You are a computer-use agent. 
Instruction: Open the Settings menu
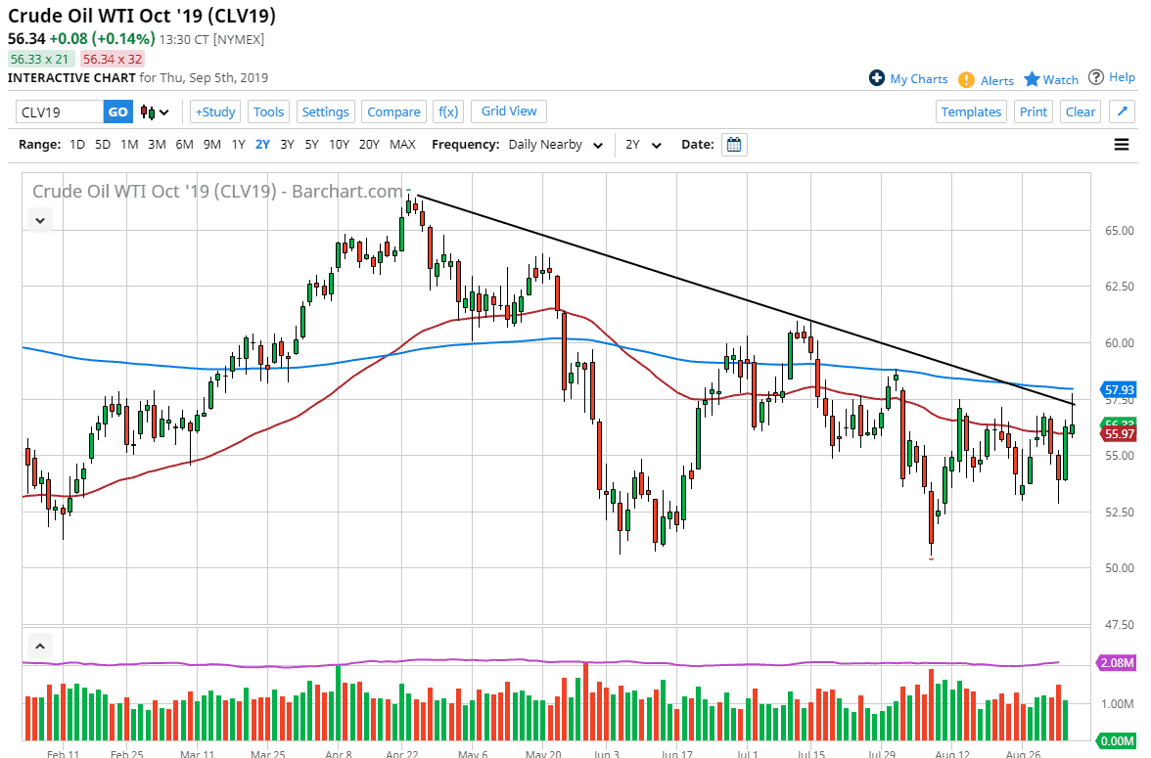coord(325,111)
